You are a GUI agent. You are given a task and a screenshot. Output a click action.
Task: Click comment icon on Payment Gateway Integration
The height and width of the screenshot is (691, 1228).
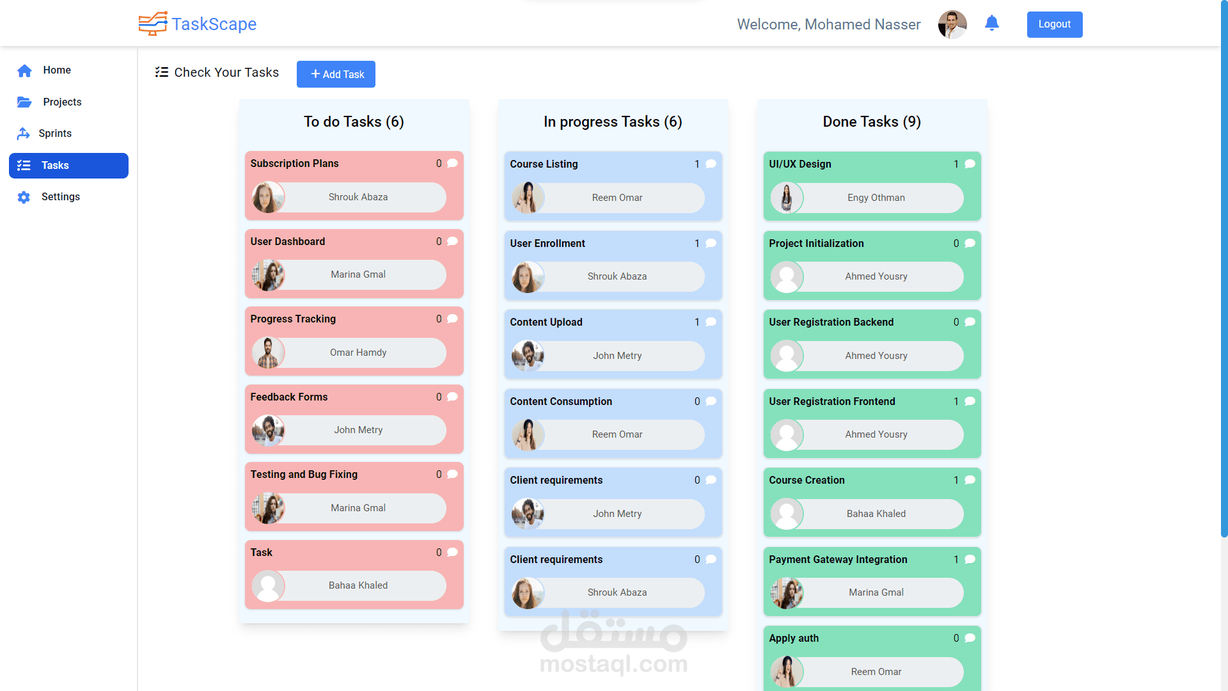point(970,559)
